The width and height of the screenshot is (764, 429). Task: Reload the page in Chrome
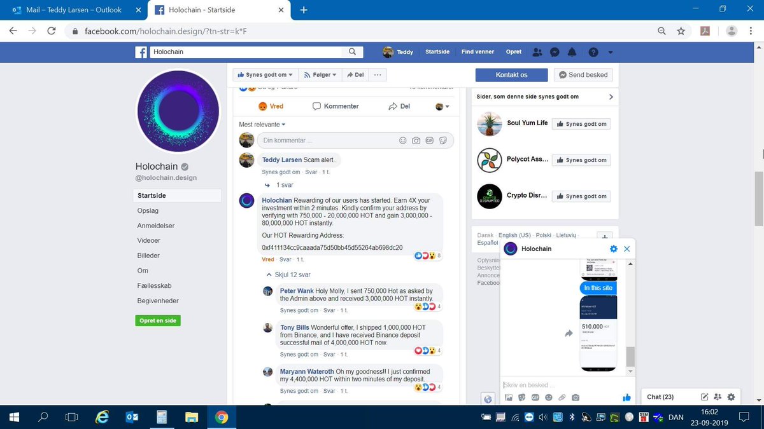click(x=52, y=31)
